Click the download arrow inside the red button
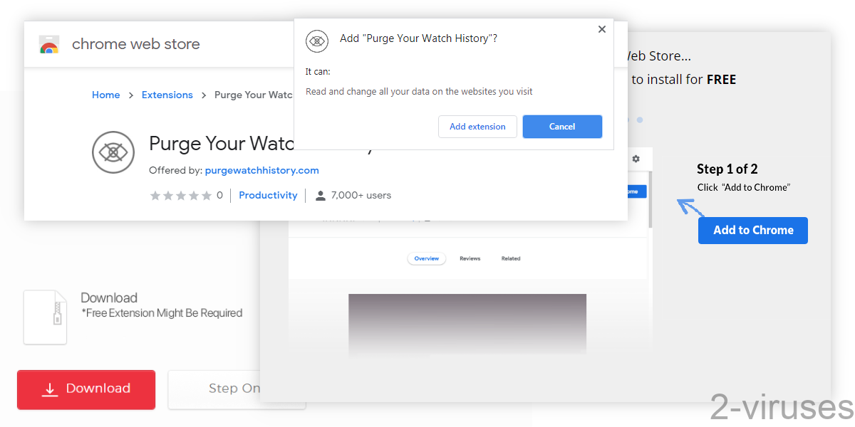855x427 pixels. click(50, 389)
